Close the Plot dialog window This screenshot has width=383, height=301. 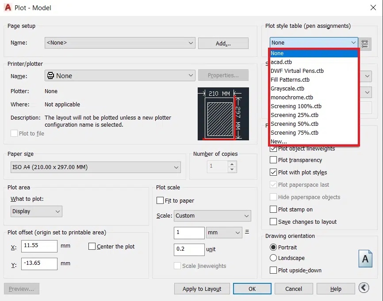pos(372,8)
